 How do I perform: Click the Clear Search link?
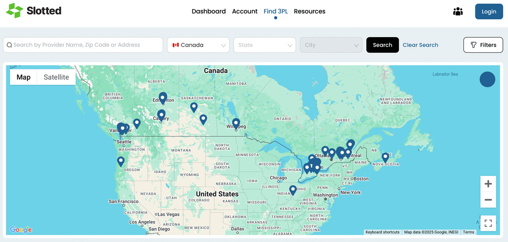point(420,45)
